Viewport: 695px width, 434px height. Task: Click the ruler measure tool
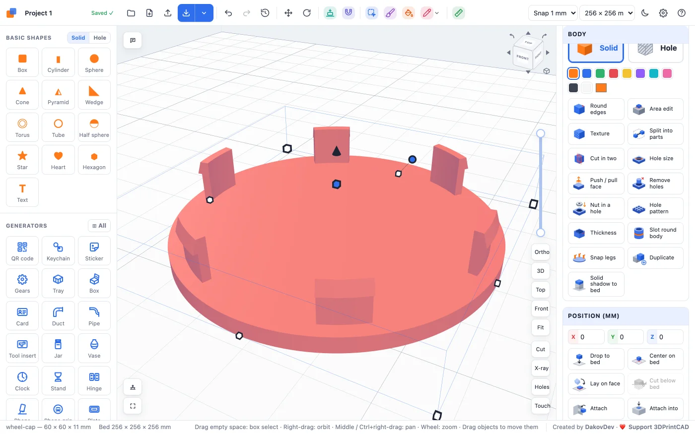459,13
